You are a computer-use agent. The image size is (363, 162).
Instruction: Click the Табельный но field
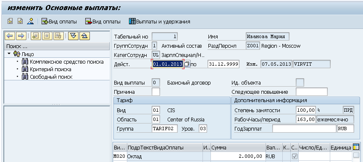[165, 36]
